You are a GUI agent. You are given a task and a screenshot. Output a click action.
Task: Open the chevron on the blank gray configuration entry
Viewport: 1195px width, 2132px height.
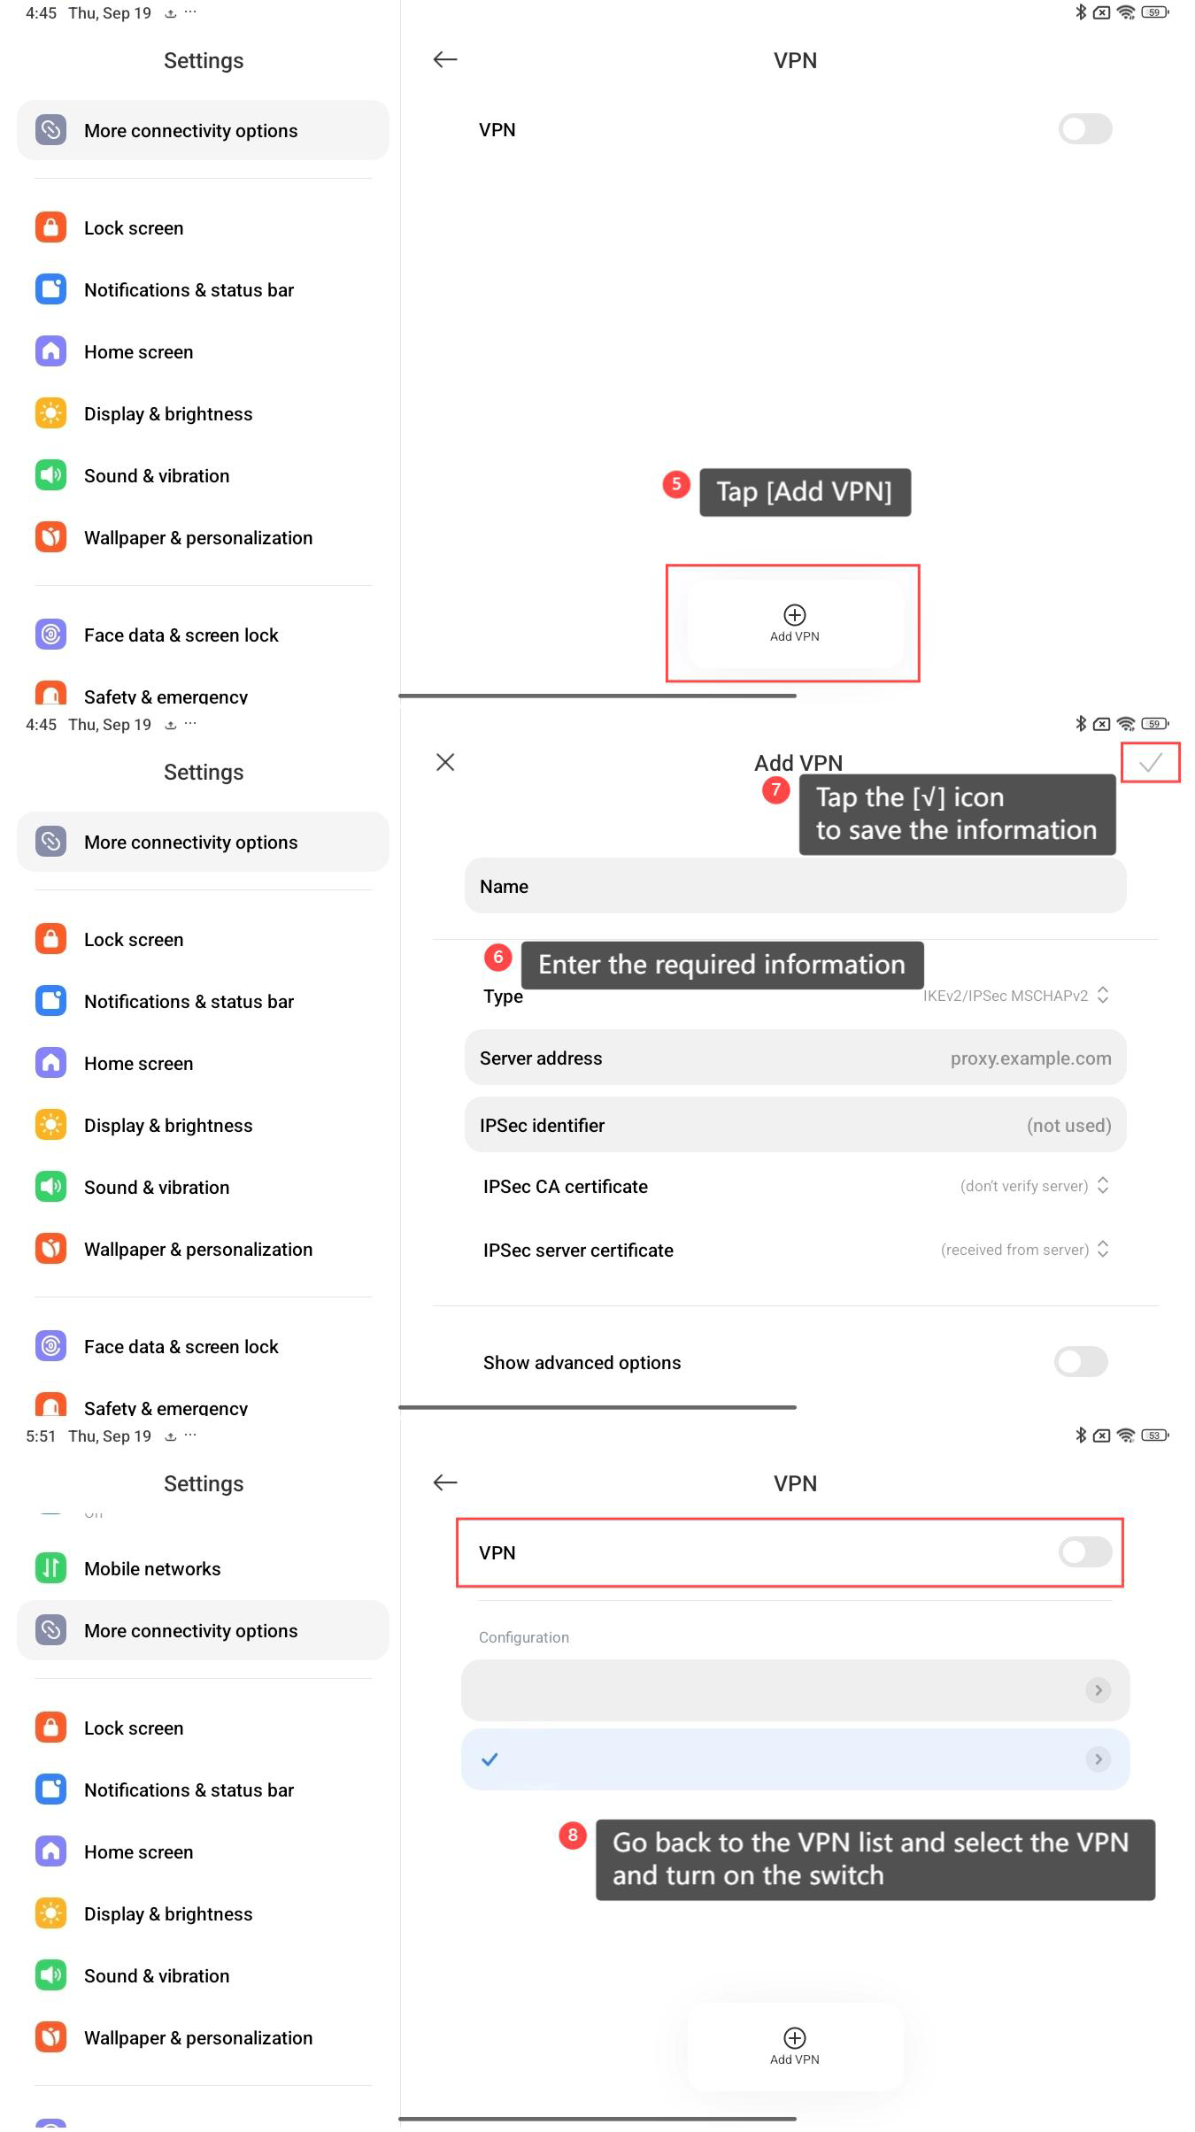1099,1690
